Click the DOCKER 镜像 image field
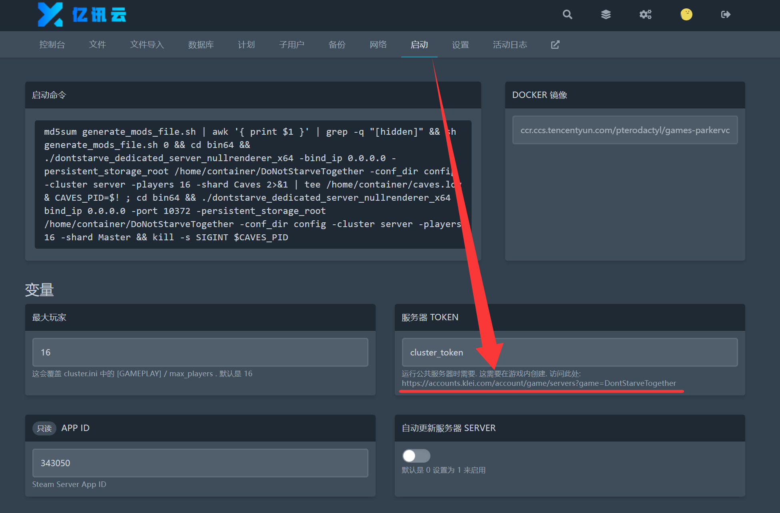The image size is (780, 513). (625, 130)
